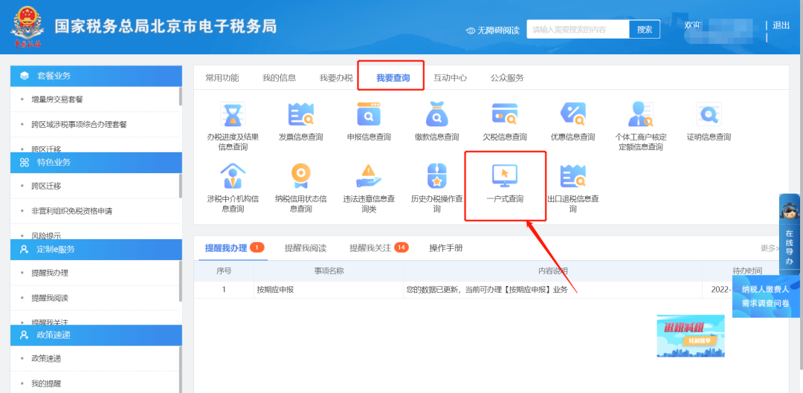Open the 操作手册 tab
Image resolution: width=803 pixels, height=393 pixels.
pyautogui.click(x=446, y=248)
